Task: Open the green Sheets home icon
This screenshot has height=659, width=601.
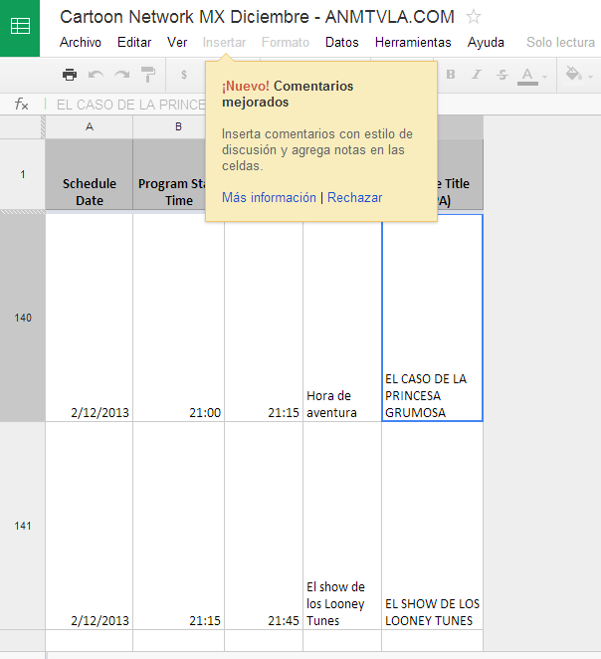Action: [20, 28]
